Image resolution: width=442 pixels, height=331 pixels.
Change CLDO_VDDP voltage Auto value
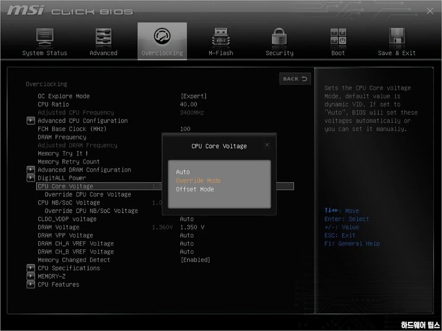coord(186,219)
